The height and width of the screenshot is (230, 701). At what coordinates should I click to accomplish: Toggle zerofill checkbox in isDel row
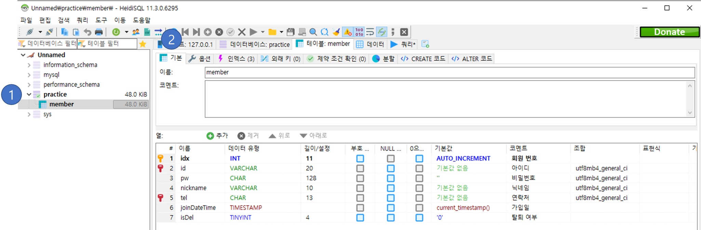419,218
